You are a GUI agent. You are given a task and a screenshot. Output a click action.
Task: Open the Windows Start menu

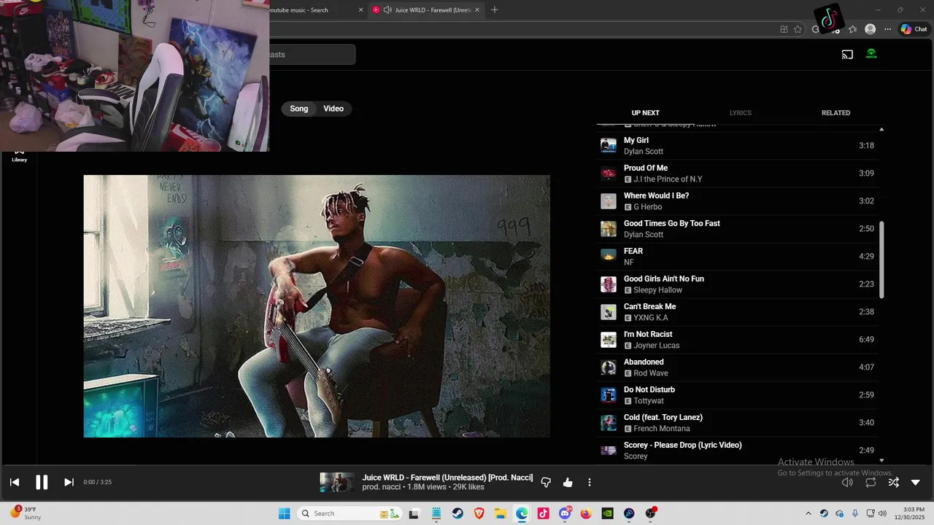coord(285,513)
